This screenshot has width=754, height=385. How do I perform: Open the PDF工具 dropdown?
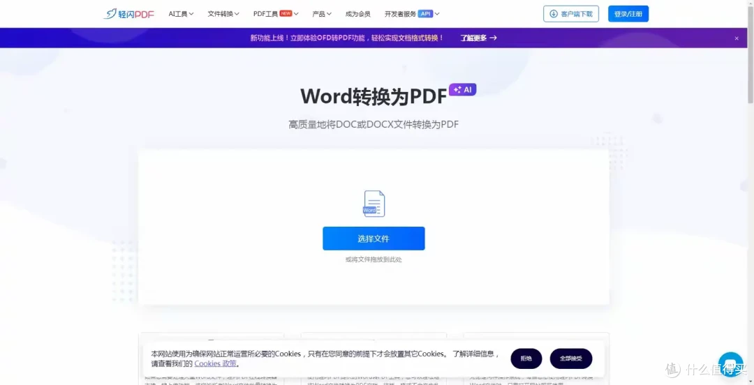pyautogui.click(x=276, y=14)
